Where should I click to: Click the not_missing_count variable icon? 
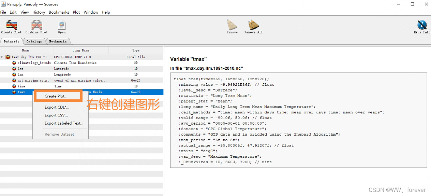pyautogui.click(x=14, y=80)
